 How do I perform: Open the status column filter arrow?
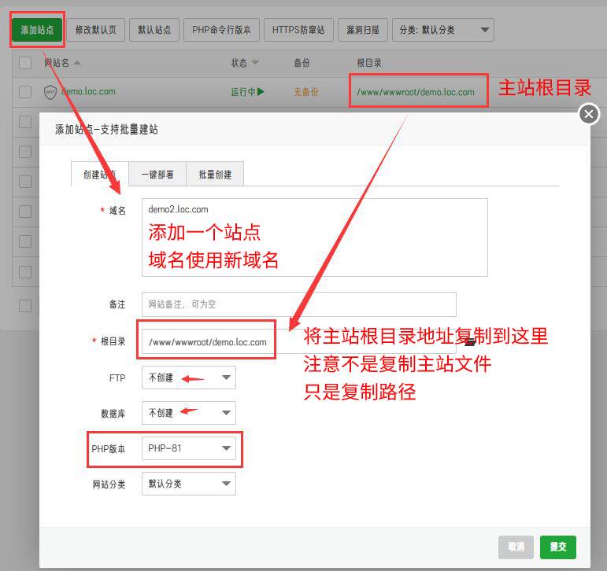tap(255, 62)
